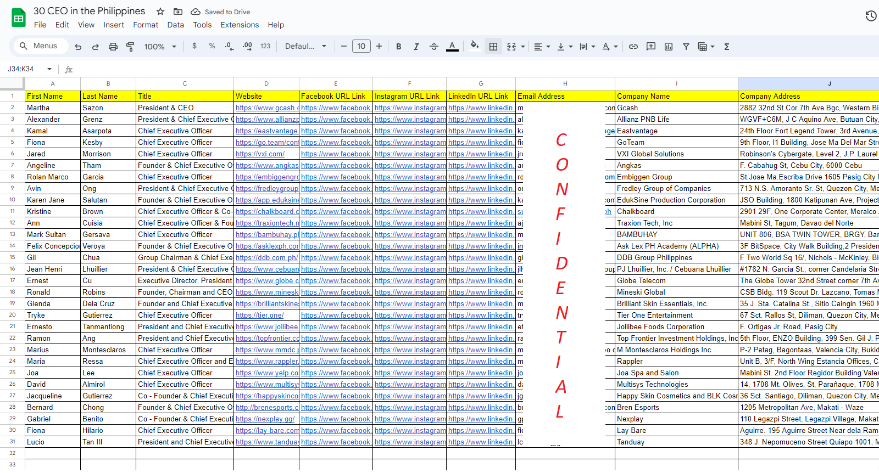
Task: Rename the title '30 CEO in the Philippines'
Action: pos(90,11)
